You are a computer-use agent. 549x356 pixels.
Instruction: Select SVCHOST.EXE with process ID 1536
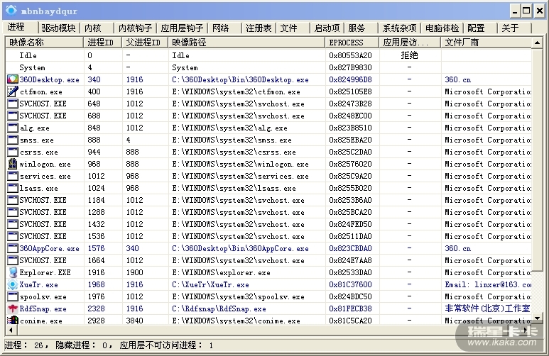(x=43, y=236)
